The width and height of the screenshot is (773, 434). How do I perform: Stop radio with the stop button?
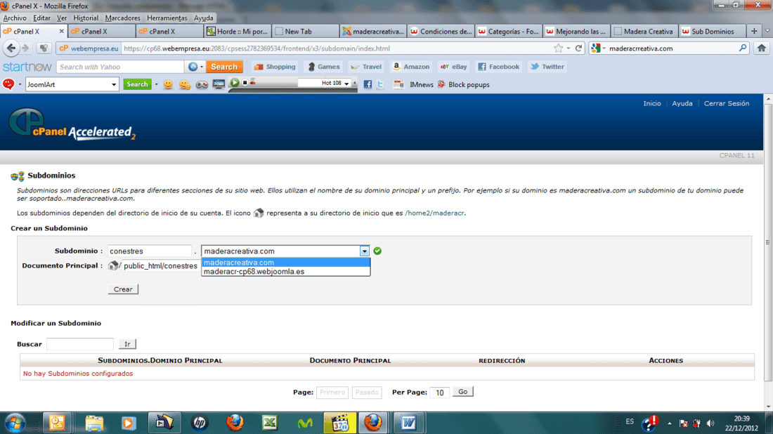click(x=245, y=83)
